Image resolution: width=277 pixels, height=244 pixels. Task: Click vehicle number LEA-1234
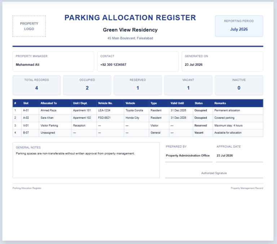104,110
